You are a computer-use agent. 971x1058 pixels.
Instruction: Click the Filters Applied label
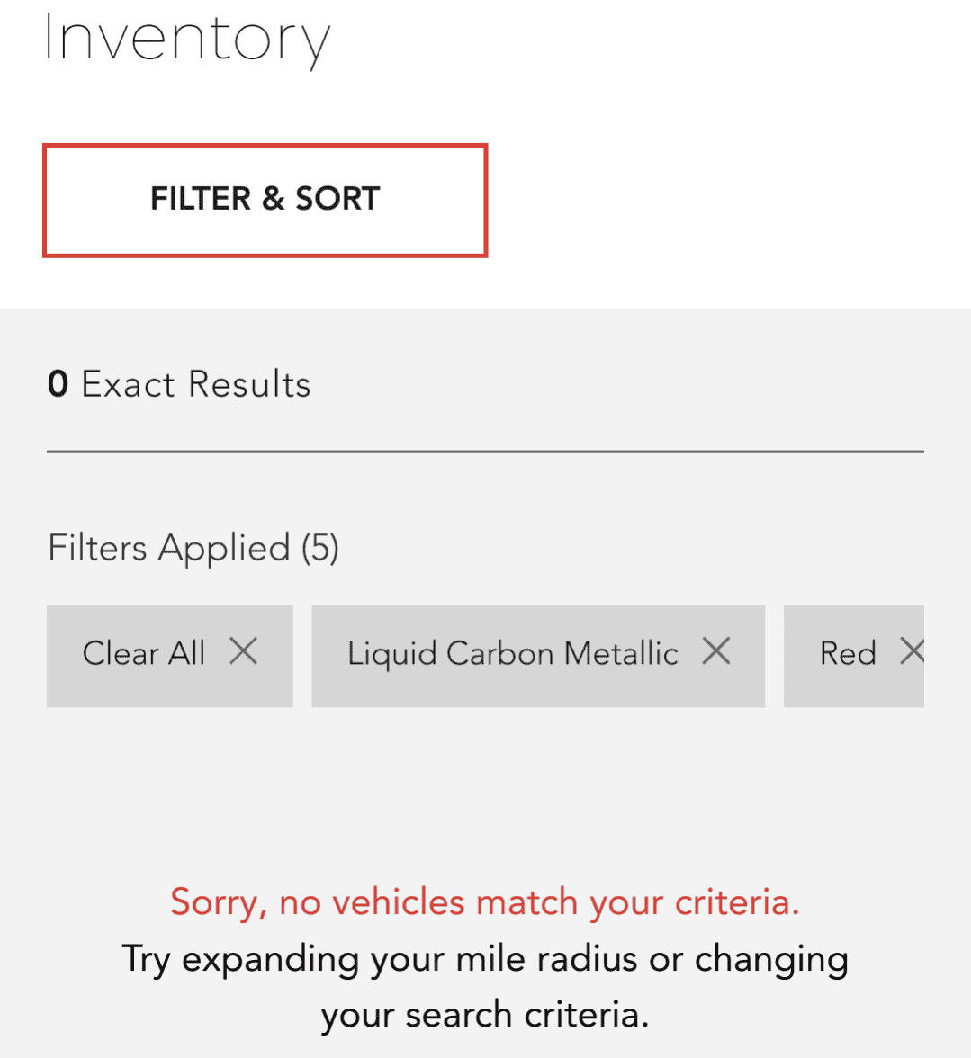[x=169, y=548]
